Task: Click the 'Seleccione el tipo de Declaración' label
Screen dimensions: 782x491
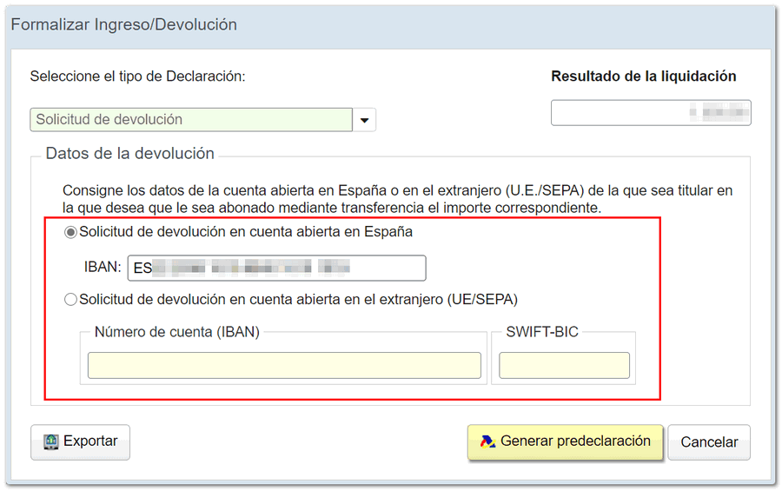Action: (138, 76)
